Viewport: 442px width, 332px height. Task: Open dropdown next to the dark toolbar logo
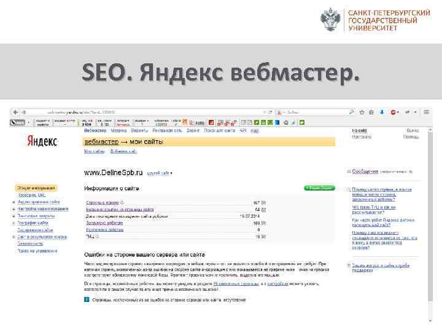pyautogui.click(x=28, y=122)
